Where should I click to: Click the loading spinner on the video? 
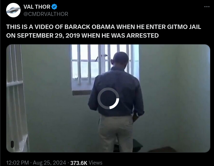(108, 98)
